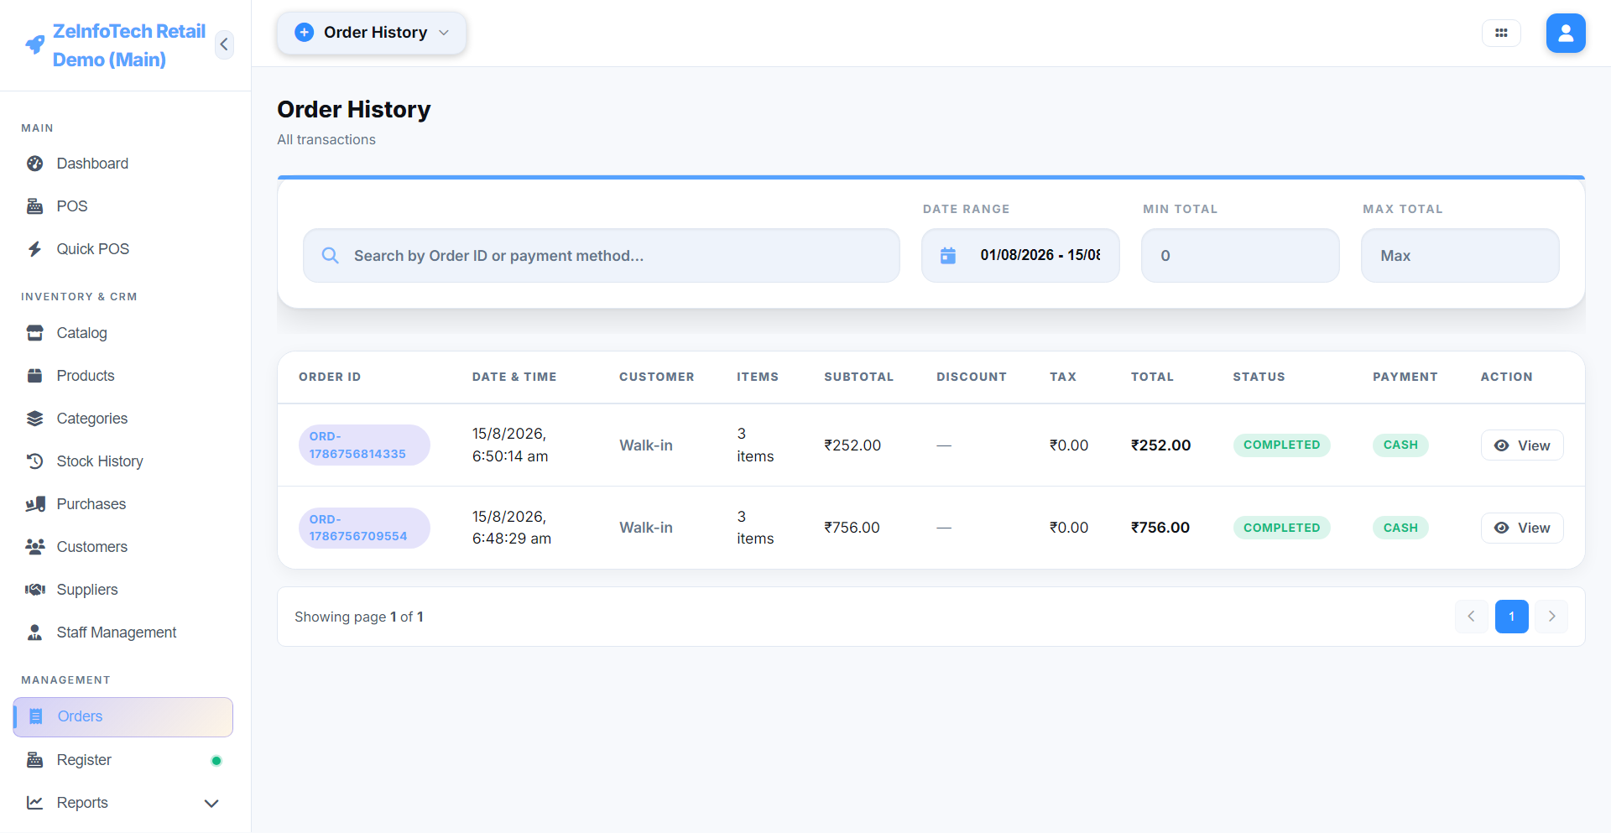Click ZeInfoTech Retail Demo (Main) title
Screen dimensions: 1611x833
[x=128, y=45]
